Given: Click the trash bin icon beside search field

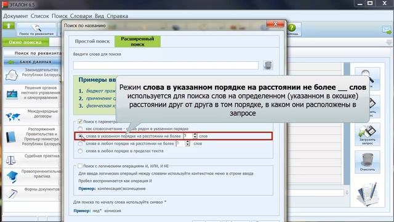Looking at the screenshot, I should [268, 65].
